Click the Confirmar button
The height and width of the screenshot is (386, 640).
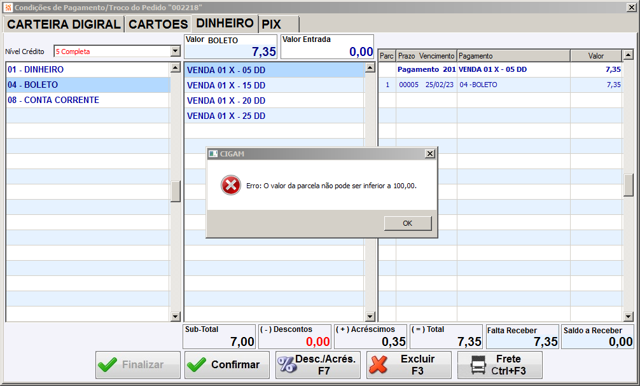[227, 365]
